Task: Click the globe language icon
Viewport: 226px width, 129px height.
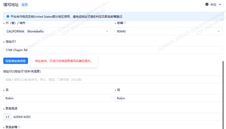Action: (x=207, y=4)
